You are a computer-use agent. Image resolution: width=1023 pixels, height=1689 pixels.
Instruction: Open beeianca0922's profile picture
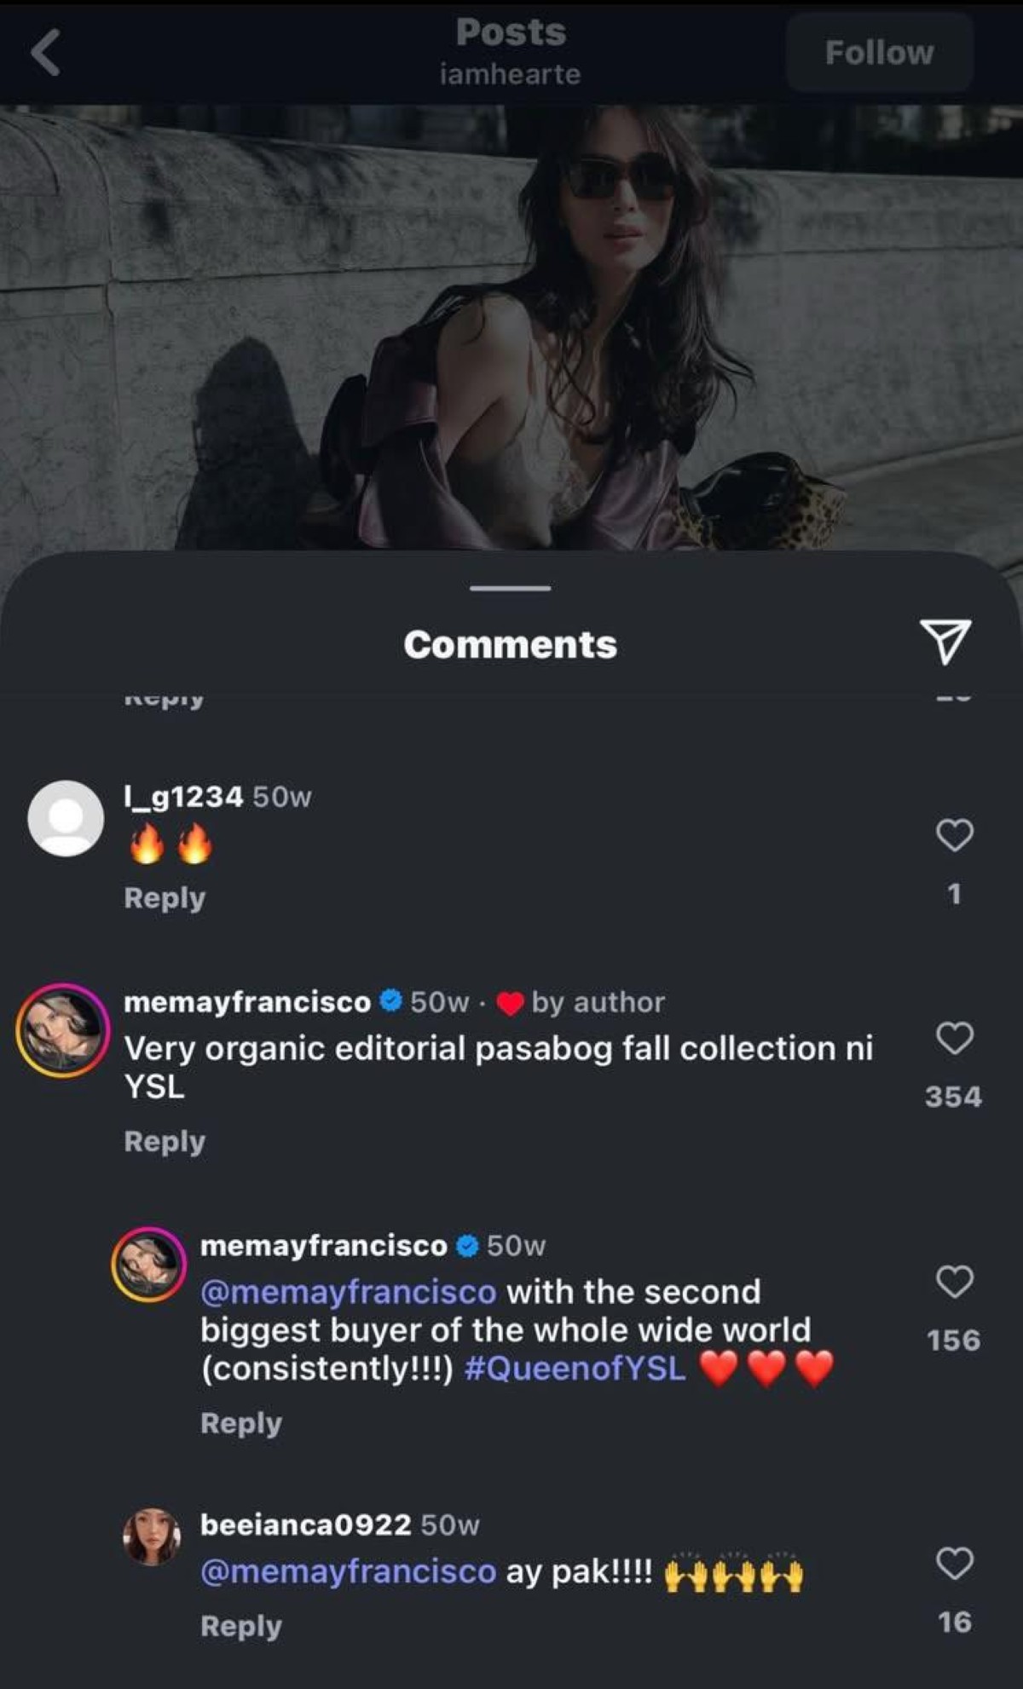click(x=152, y=1536)
